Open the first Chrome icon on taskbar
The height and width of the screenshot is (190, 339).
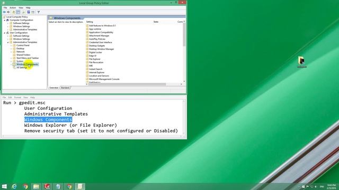pyautogui.click(x=25, y=186)
